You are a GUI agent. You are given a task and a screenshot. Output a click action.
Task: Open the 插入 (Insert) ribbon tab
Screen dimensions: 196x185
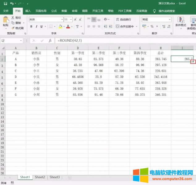click(28, 11)
